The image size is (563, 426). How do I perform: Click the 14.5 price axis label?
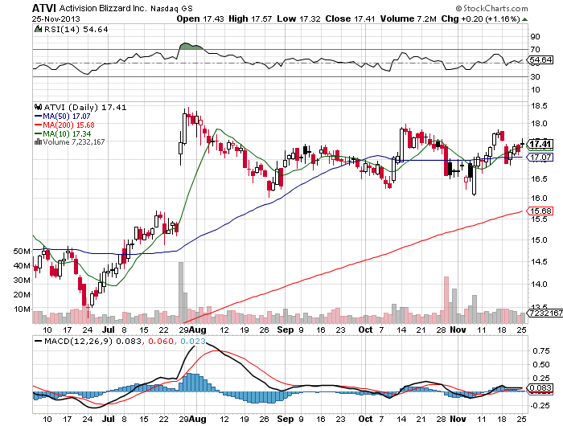point(540,262)
